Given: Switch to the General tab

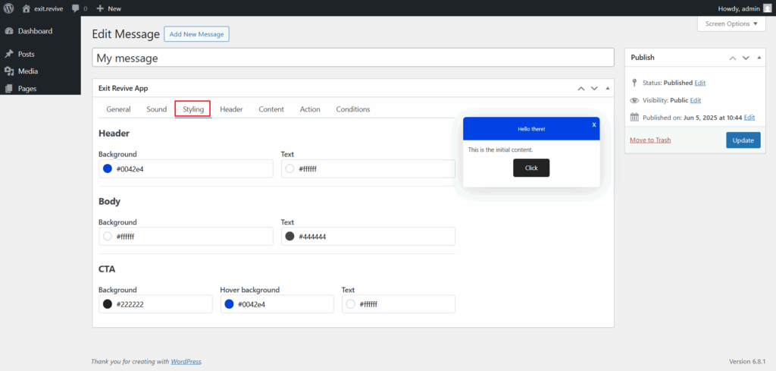Looking at the screenshot, I should 118,109.
